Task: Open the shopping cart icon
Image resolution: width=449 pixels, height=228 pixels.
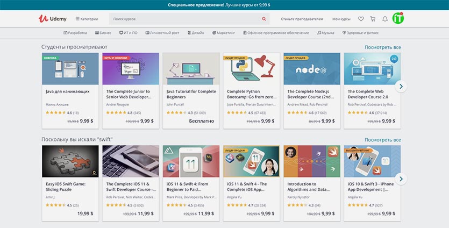Action: tap(373, 19)
